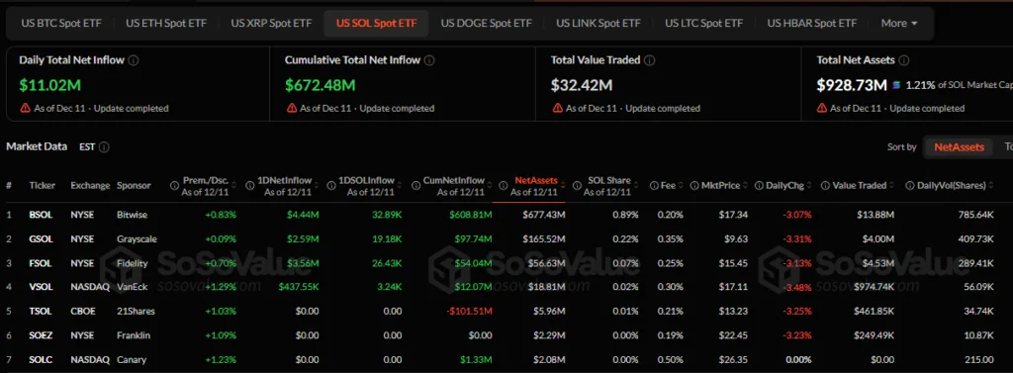This screenshot has width=1013, height=373.
Task: Click warning icon under Daily Total Net Inflow
Action: coord(25,108)
